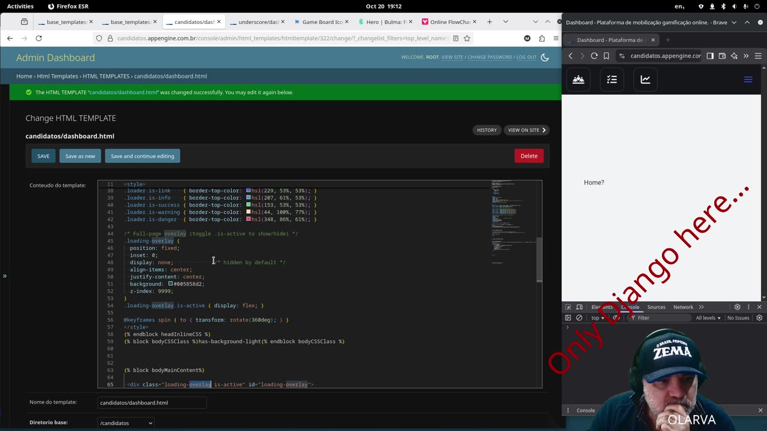Viewport: 767px width, 431px height.
Task: Toggle dark theme moon icon in admin header
Action: click(545, 57)
